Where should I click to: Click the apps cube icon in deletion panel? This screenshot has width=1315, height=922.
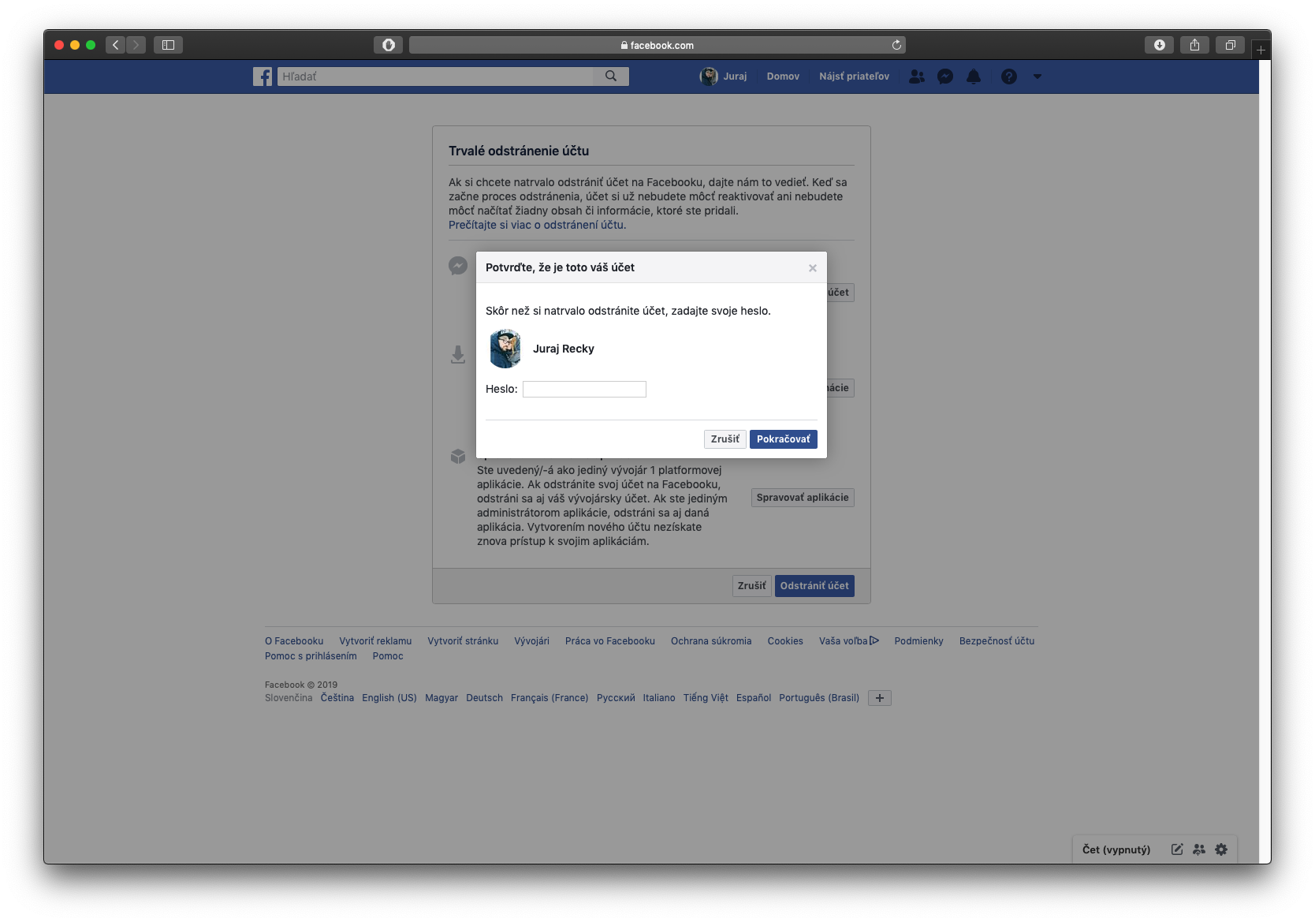click(x=458, y=456)
